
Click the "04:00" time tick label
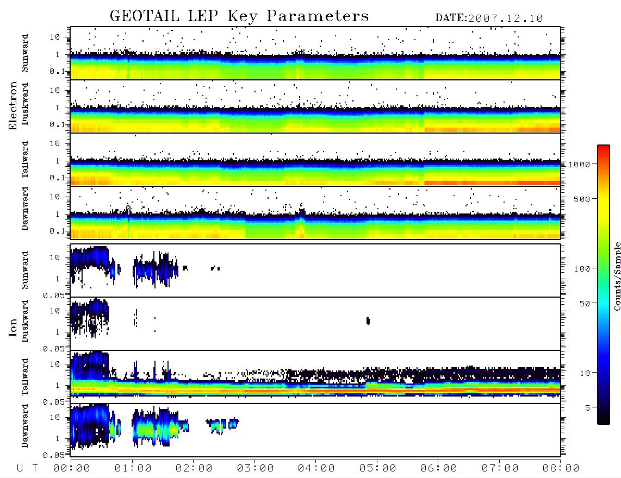point(316,468)
